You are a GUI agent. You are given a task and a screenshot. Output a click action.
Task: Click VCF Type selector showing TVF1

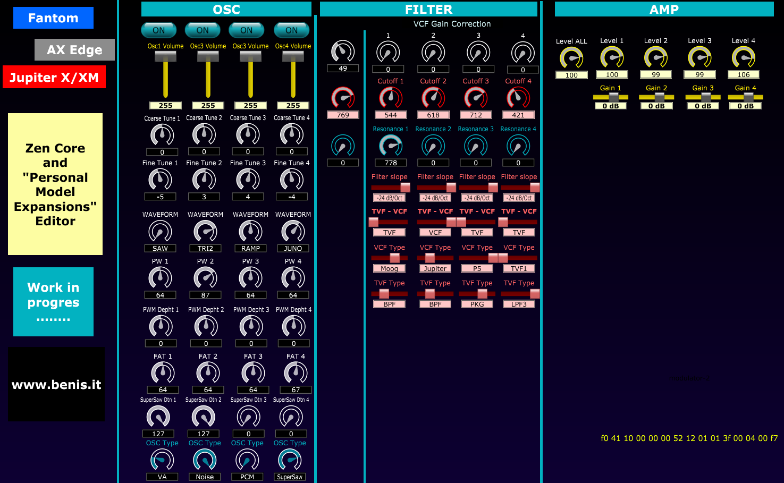point(519,258)
